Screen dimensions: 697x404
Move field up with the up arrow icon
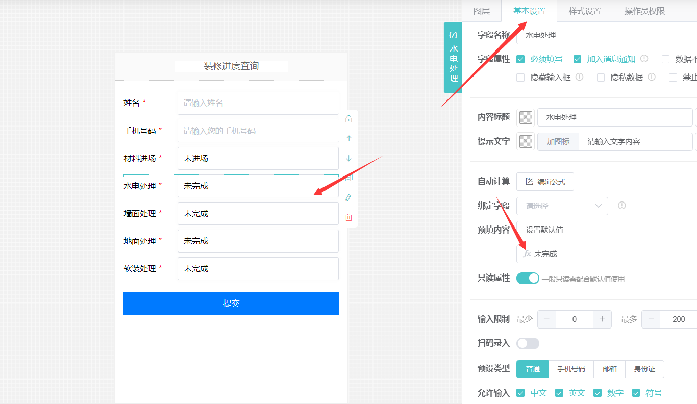point(349,138)
